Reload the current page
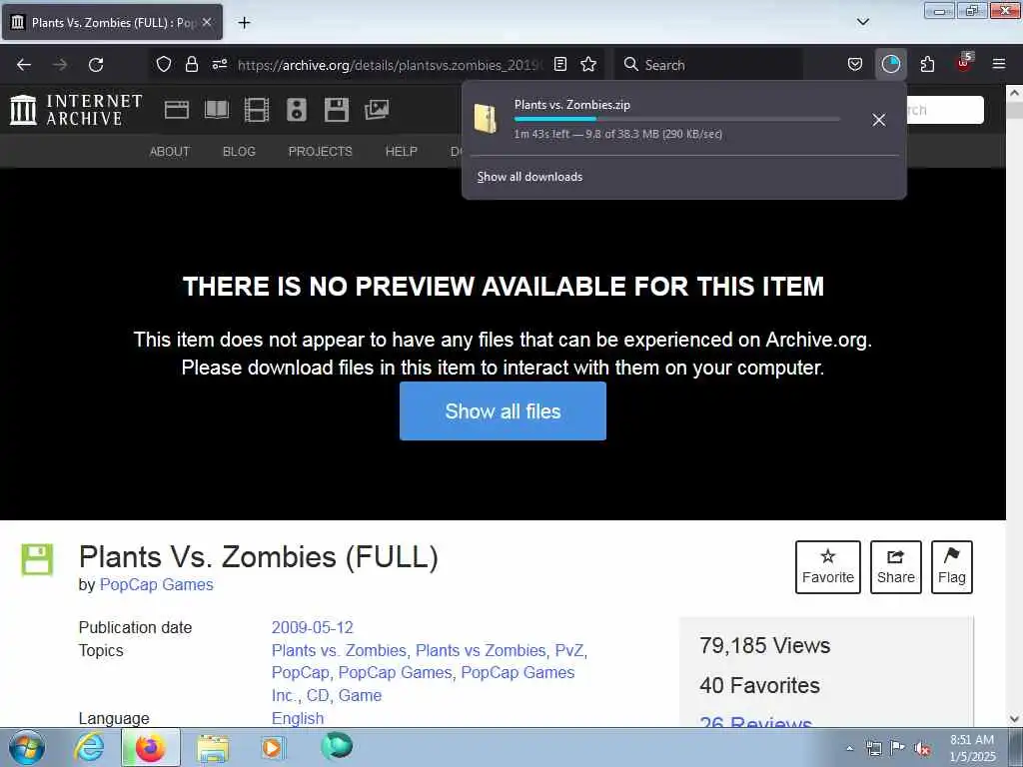The width and height of the screenshot is (1023, 767). 96,65
